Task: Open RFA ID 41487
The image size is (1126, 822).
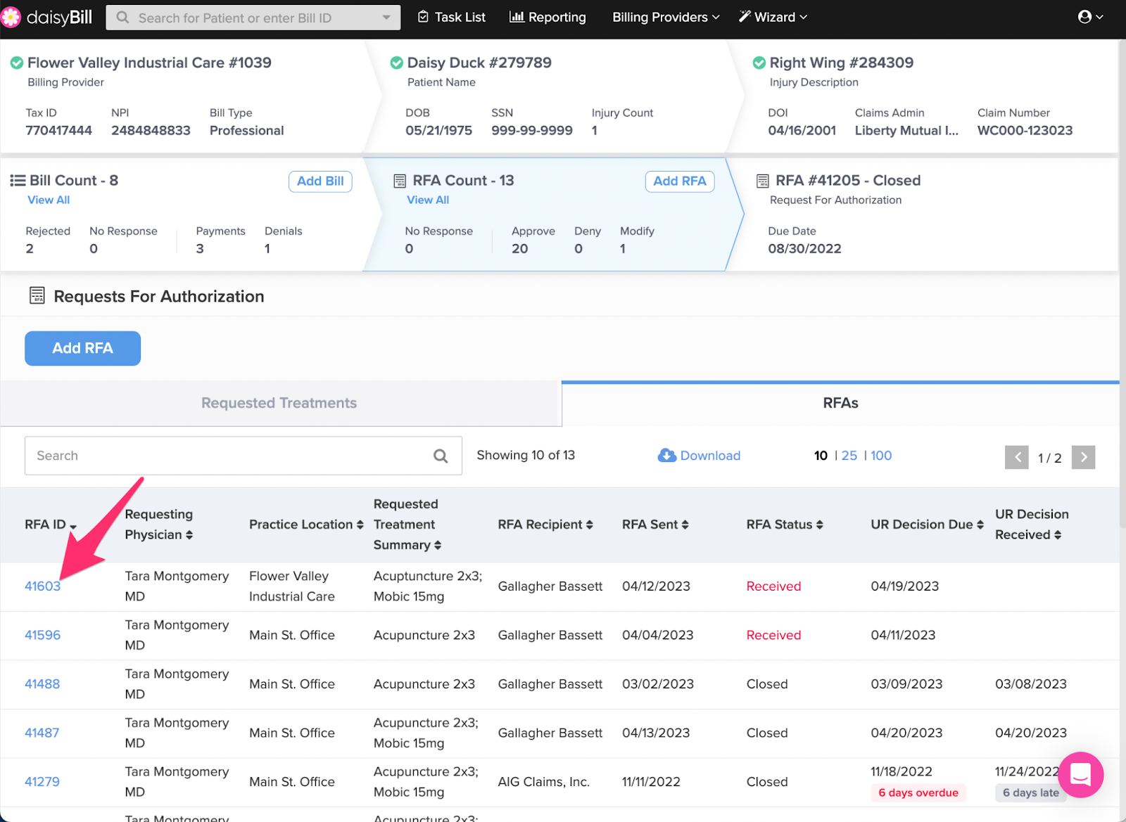Action: tap(42, 733)
